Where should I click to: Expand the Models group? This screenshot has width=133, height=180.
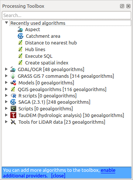point(6,83)
